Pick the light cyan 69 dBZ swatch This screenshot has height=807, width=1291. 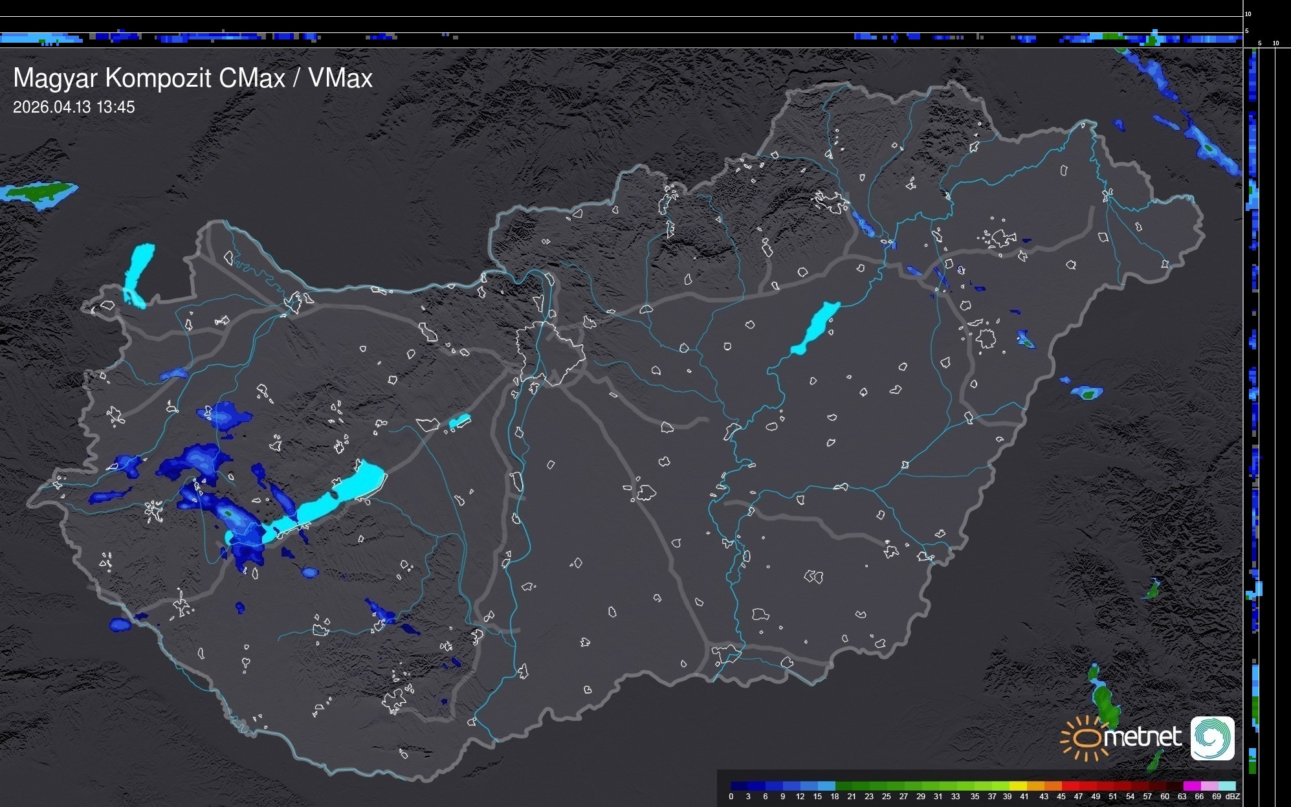click(x=1226, y=786)
